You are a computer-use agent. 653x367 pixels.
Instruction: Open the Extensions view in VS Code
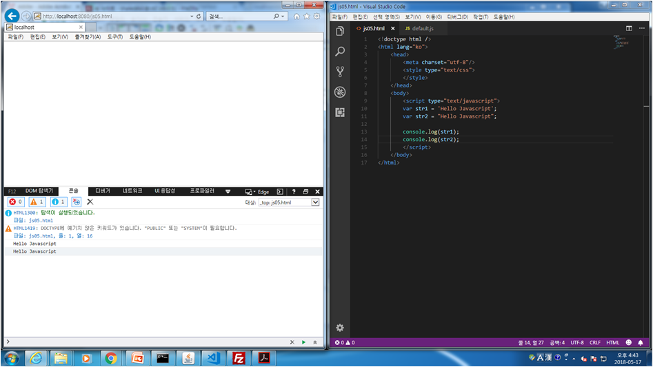pos(340,112)
